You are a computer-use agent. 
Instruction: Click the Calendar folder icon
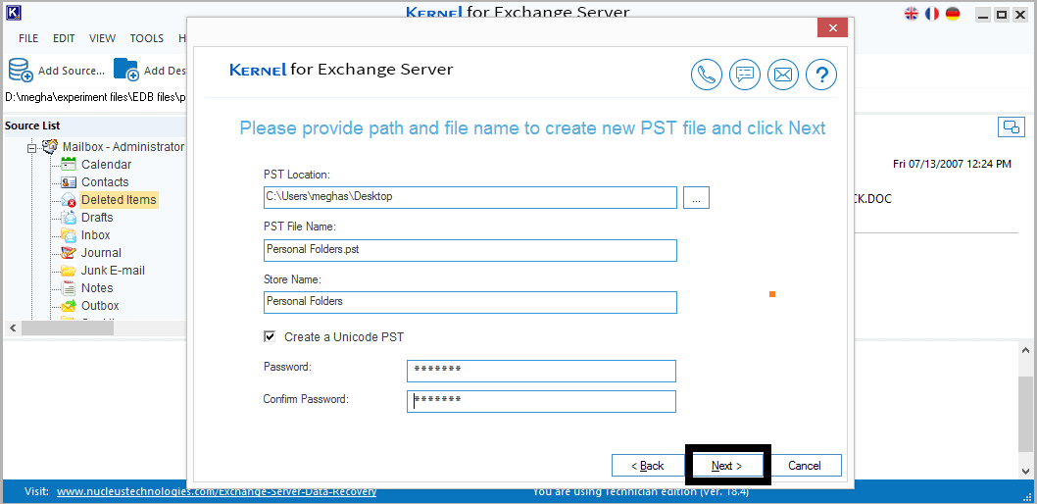pyautogui.click(x=69, y=164)
